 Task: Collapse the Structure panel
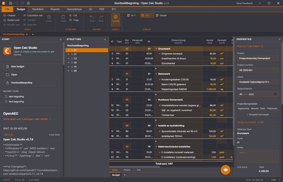(x=105, y=39)
